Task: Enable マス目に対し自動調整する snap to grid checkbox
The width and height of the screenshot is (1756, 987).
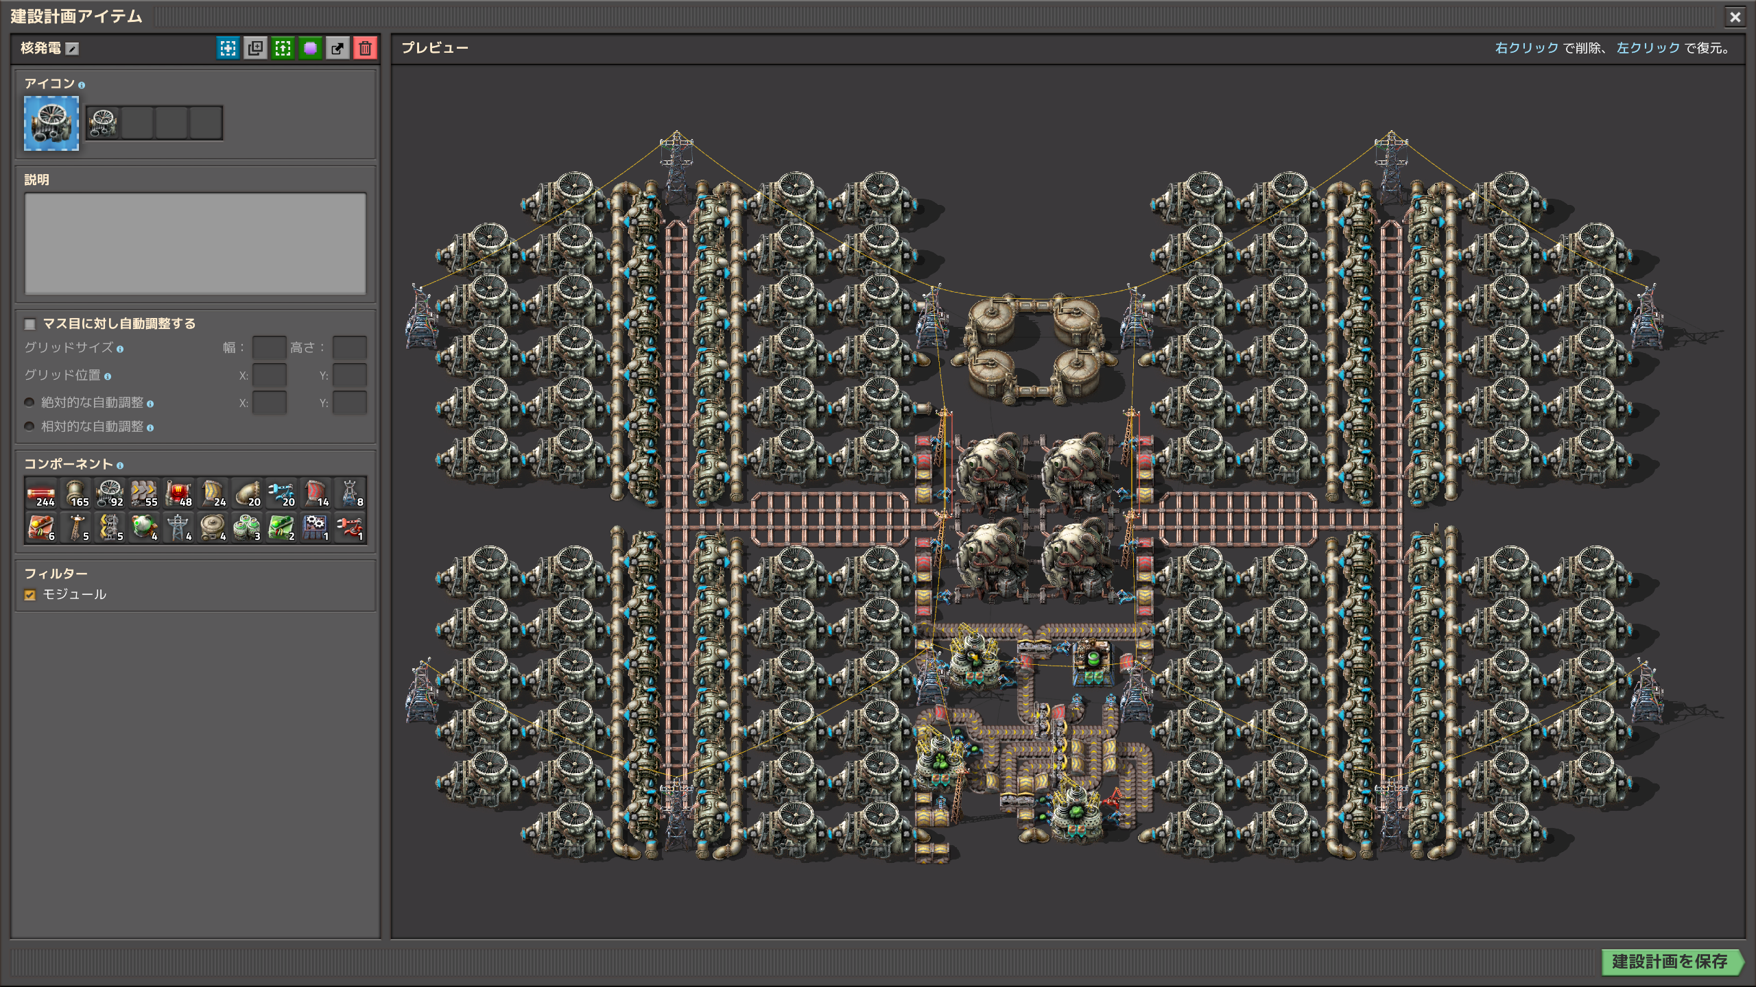Action: point(29,324)
